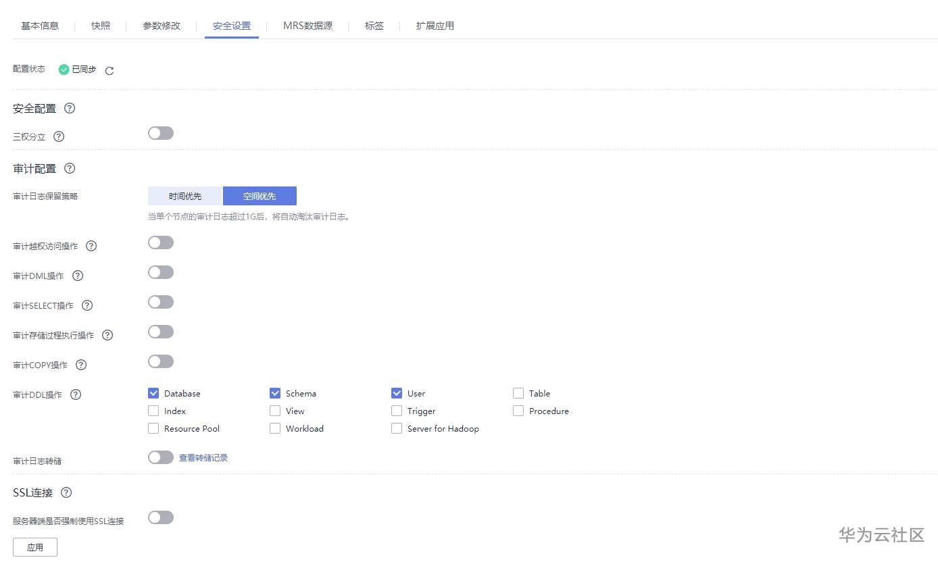Open the help tip beside 审计配置
Screen dimensions: 938x562
point(69,168)
